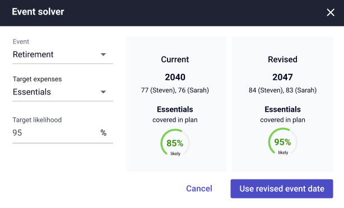Viewport: 344px width, 208px height.
Task: Focus the Target likelihood input field
Action: pyautogui.click(x=63, y=133)
